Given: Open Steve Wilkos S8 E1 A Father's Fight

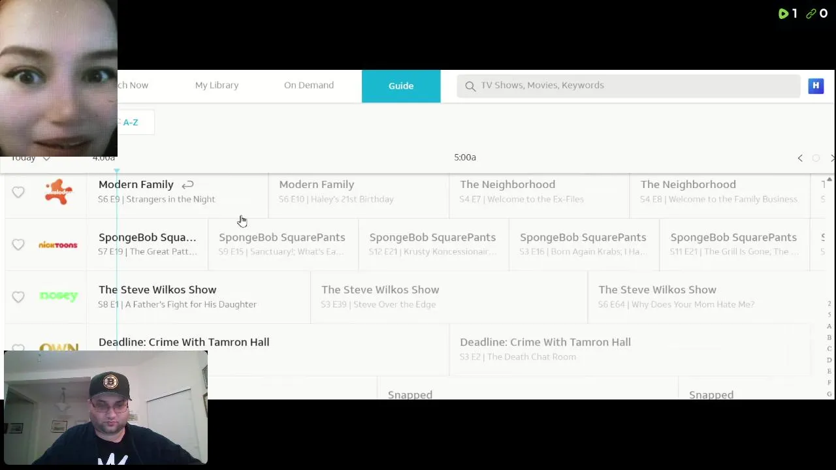Looking at the screenshot, I should pyautogui.click(x=199, y=296).
